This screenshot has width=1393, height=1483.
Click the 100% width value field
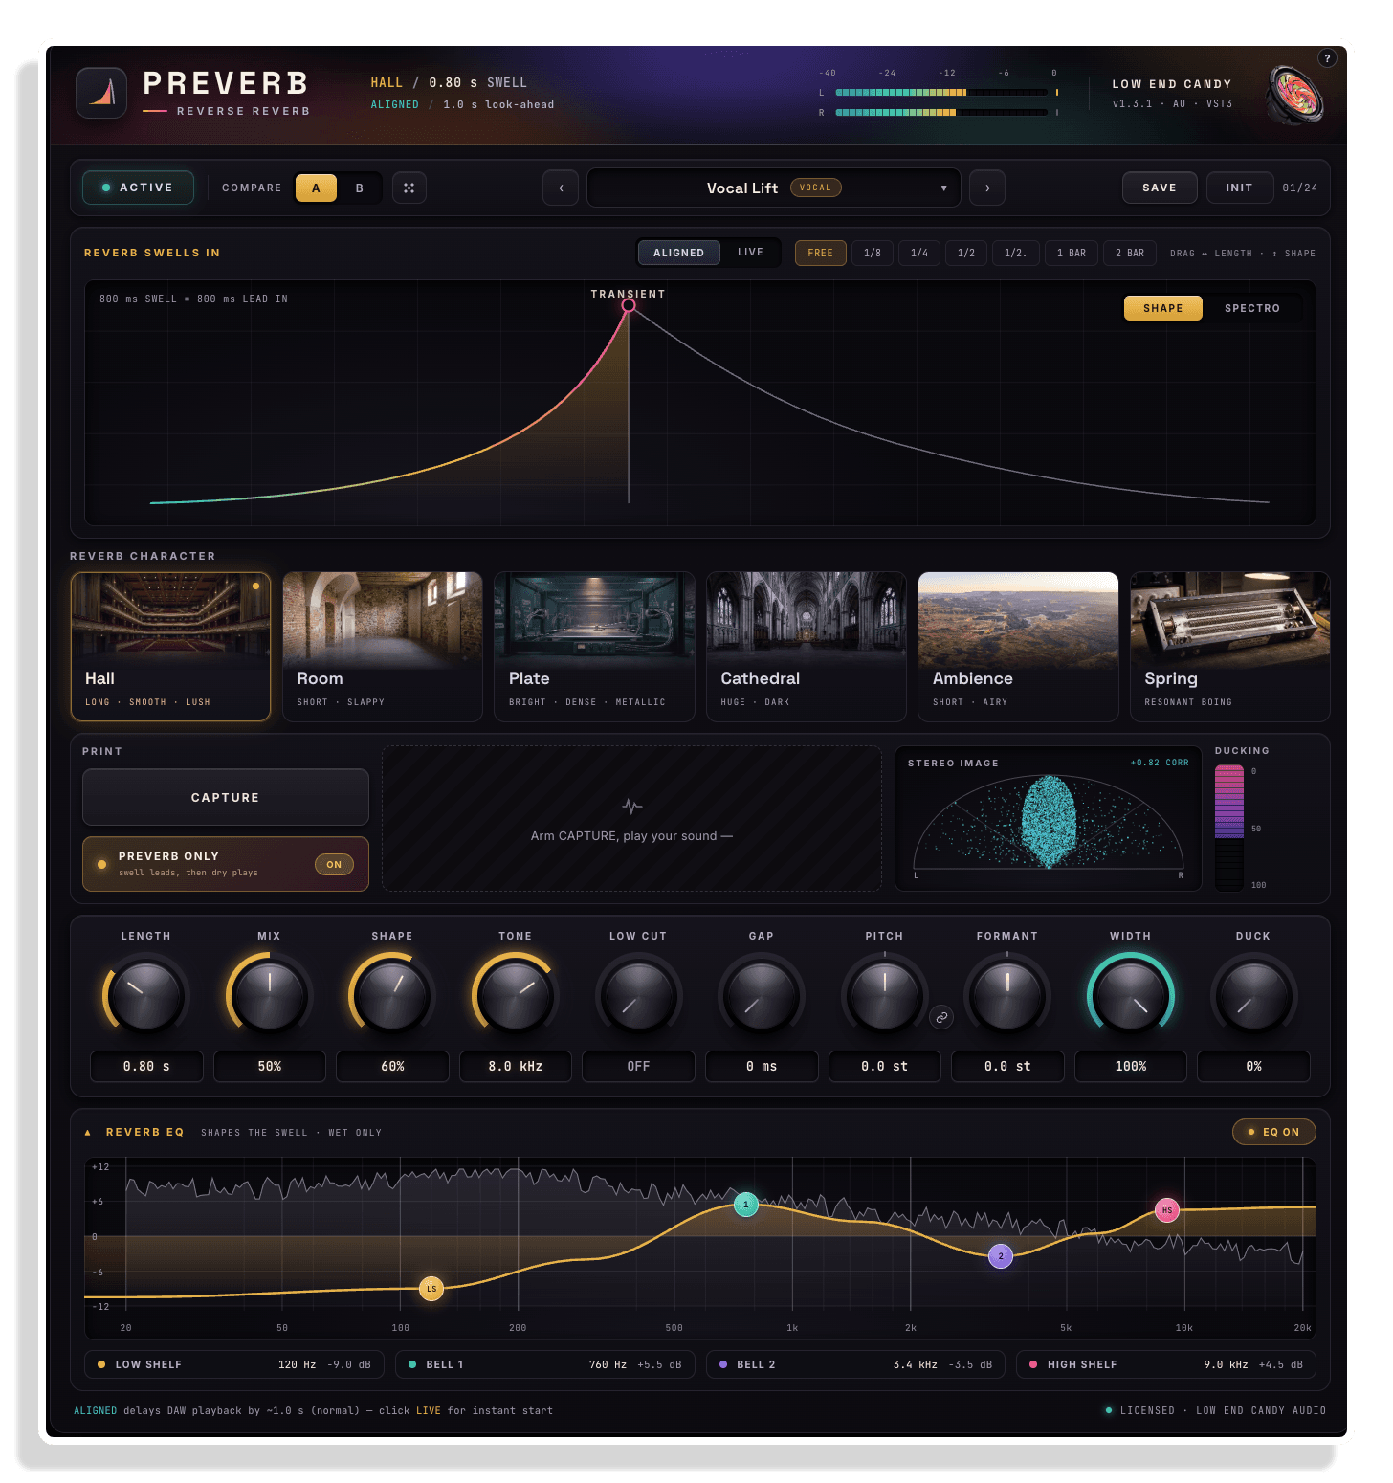[1131, 1066]
